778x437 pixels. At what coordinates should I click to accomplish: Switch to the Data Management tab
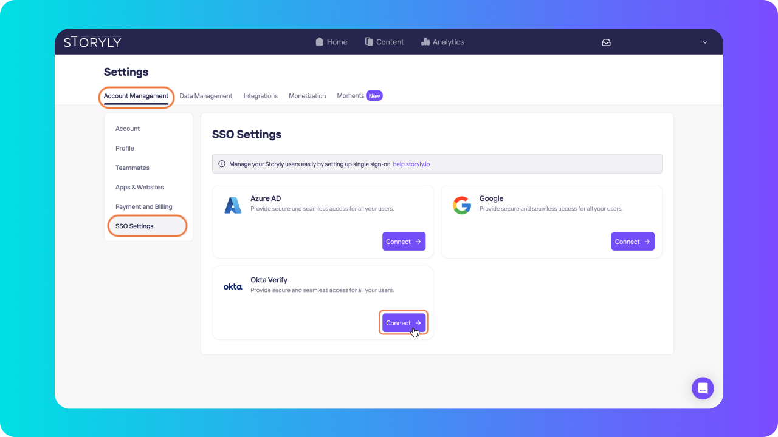coord(206,96)
